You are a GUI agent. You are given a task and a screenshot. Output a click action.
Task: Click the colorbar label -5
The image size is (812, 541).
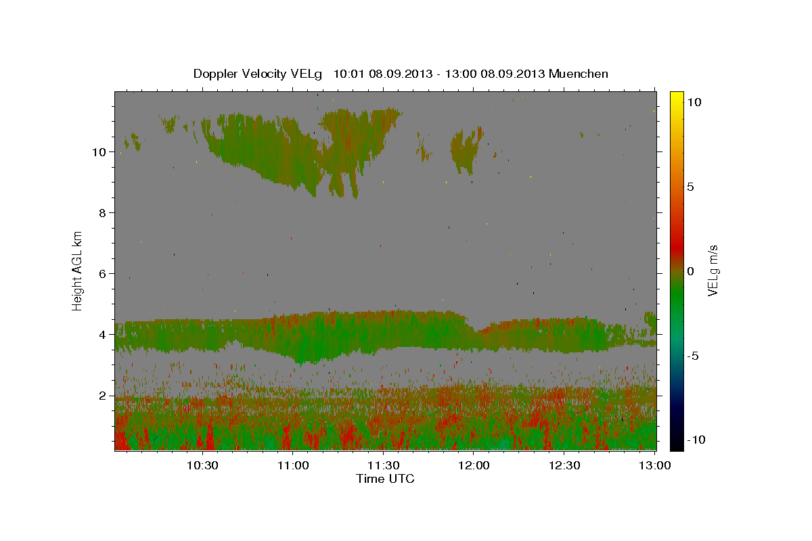coord(694,356)
